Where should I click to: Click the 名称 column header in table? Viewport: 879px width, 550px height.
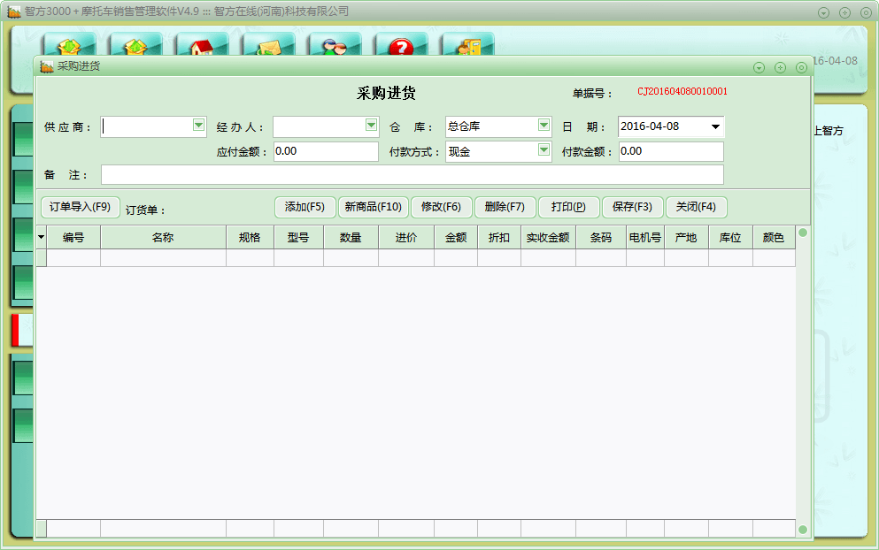point(163,238)
